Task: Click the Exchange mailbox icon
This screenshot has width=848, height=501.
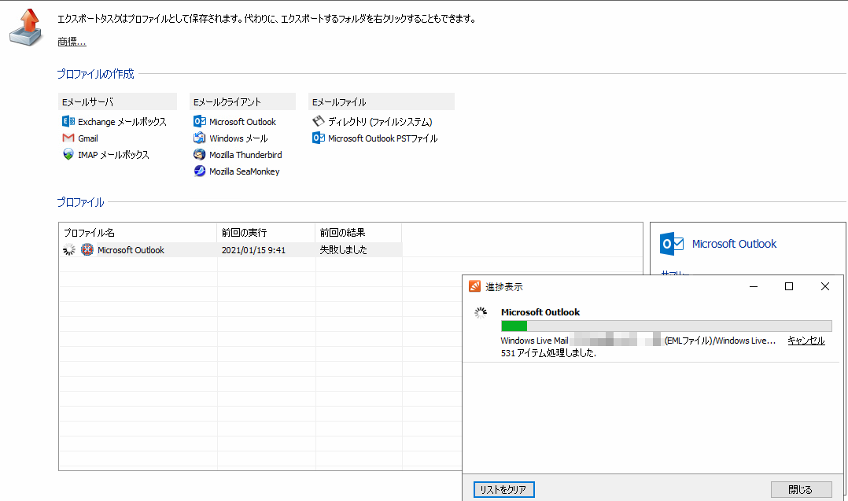Action: [68, 122]
